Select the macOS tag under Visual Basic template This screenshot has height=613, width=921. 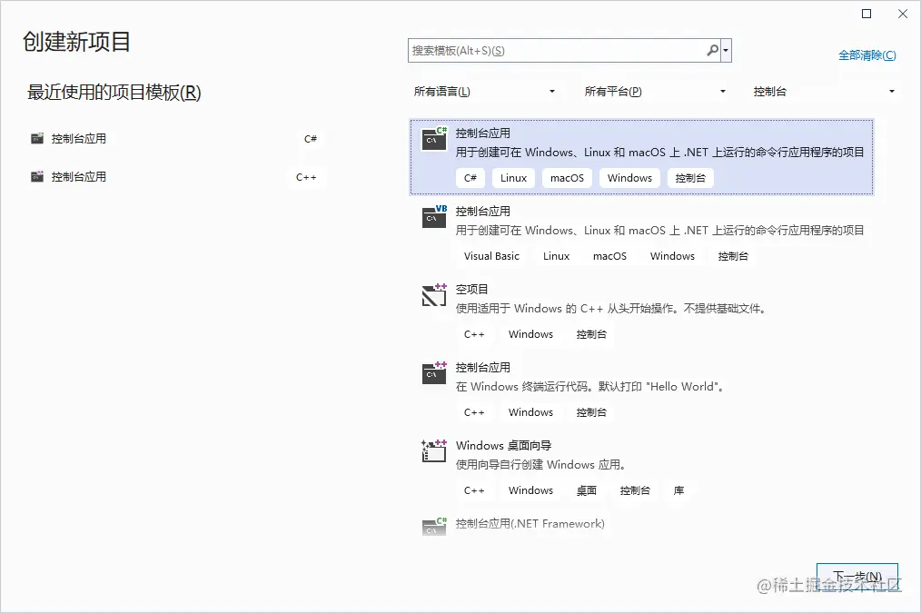click(609, 255)
